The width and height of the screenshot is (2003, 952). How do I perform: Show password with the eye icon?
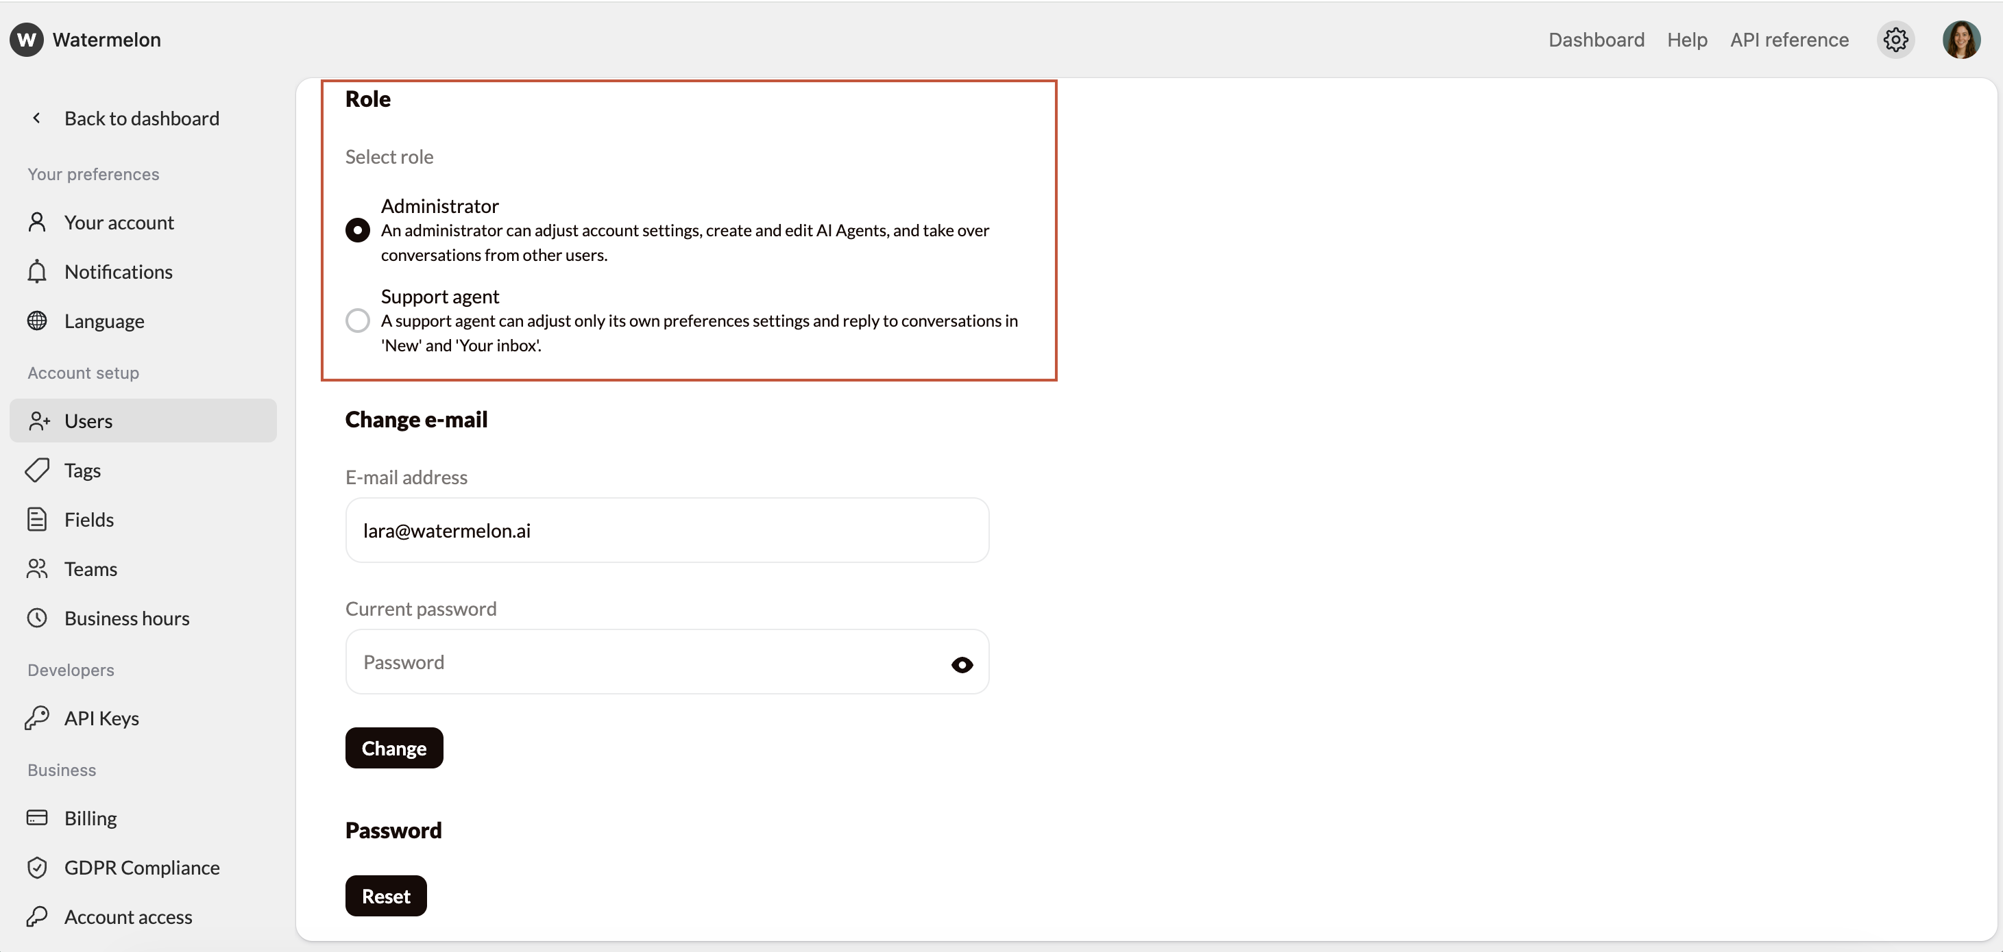click(962, 664)
